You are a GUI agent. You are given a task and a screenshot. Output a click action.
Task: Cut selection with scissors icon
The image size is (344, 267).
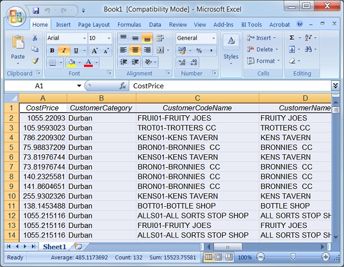[x=35, y=38]
